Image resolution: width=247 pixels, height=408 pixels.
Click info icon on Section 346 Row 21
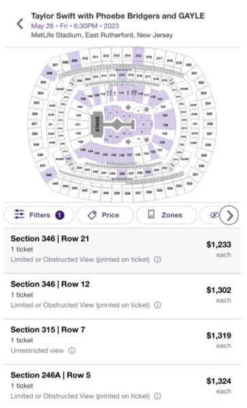pos(157,260)
